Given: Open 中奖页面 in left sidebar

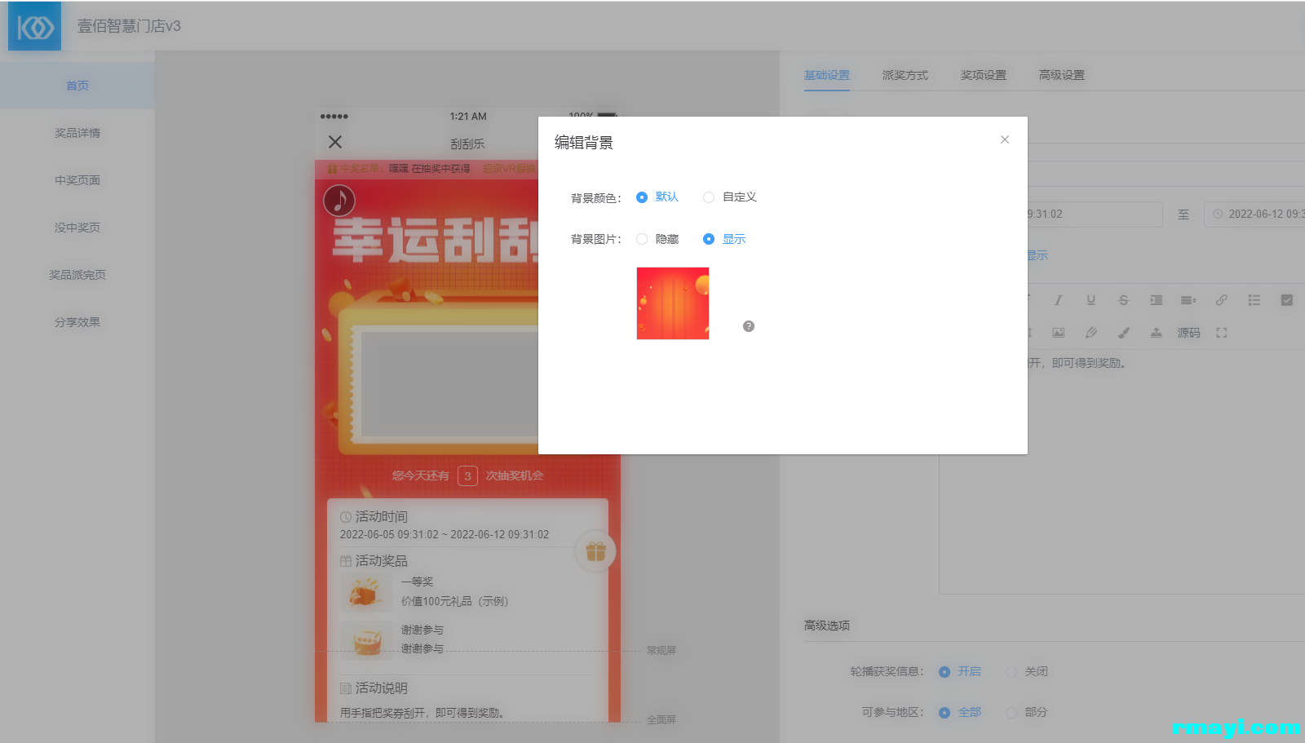Looking at the screenshot, I should click(77, 180).
